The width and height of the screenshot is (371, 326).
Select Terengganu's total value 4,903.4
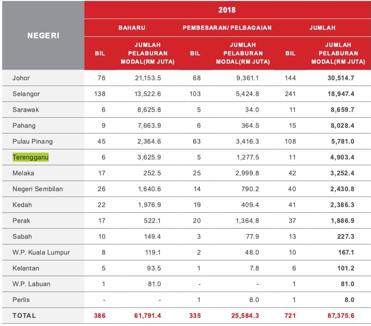click(342, 157)
